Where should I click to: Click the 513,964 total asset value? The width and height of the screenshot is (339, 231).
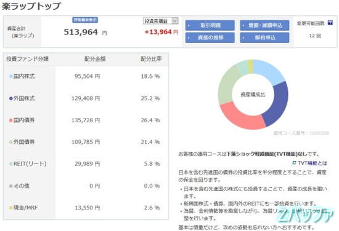point(81,33)
